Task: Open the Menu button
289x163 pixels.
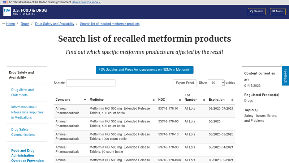Action: coord(278,12)
